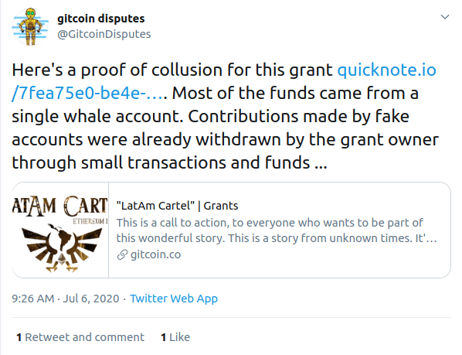462x355 pixels.
Task: Click the LATAM CARTEL logo text in thumbnail
Action: (60, 207)
